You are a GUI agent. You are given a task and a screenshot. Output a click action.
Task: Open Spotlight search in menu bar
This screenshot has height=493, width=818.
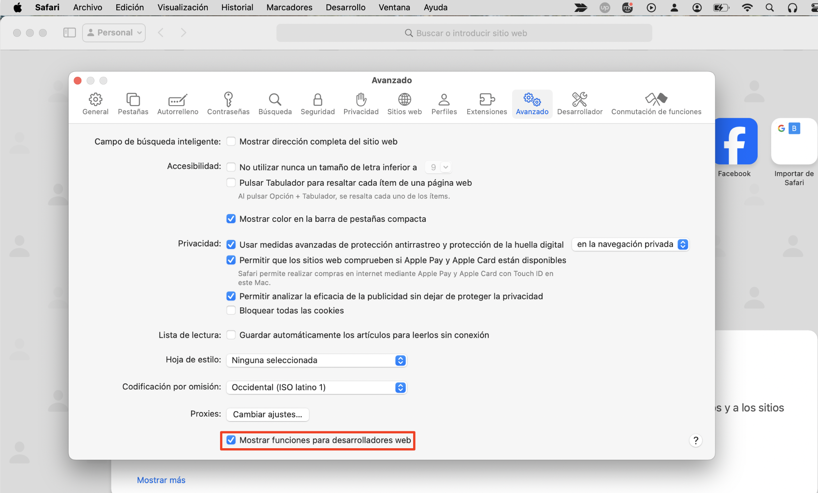tap(770, 7)
